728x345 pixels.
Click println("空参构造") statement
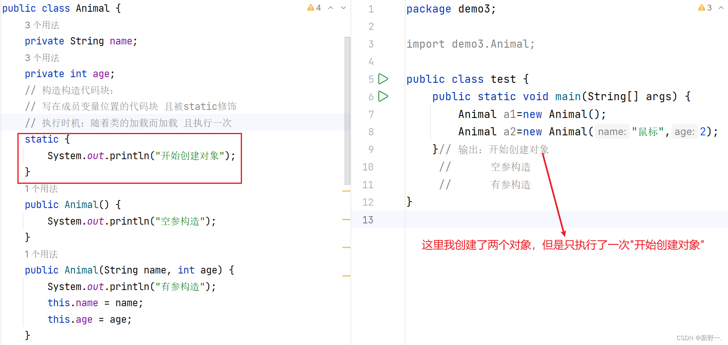coord(132,221)
